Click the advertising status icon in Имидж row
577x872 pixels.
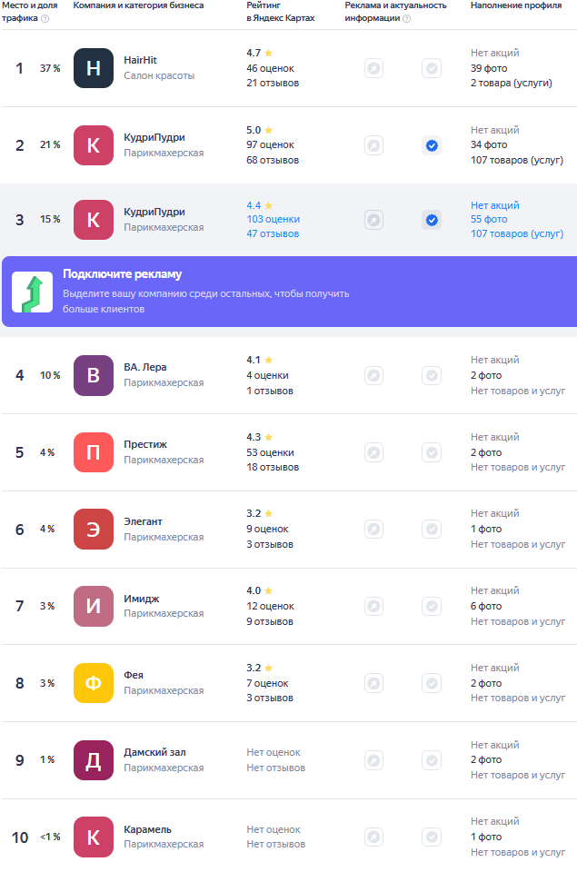click(373, 606)
